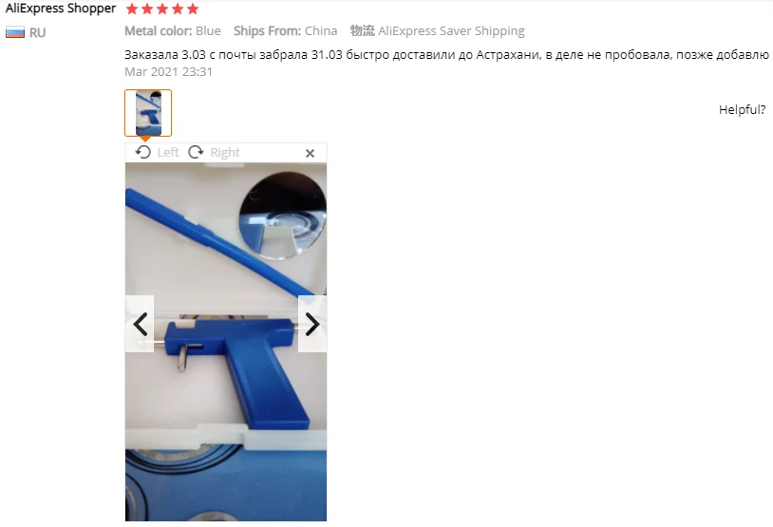Click the rotate right arrow icon
The width and height of the screenshot is (773, 527).
coord(196,152)
